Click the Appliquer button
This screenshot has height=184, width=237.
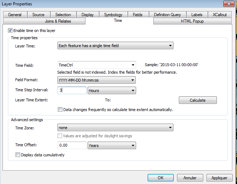pyautogui.click(x=219, y=178)
